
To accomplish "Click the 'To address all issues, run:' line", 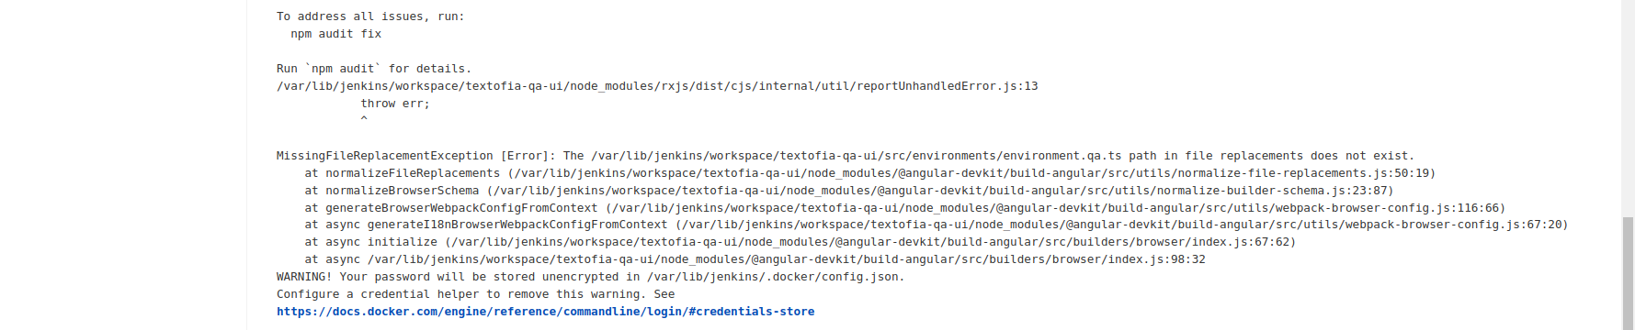I will click(370, 16).
